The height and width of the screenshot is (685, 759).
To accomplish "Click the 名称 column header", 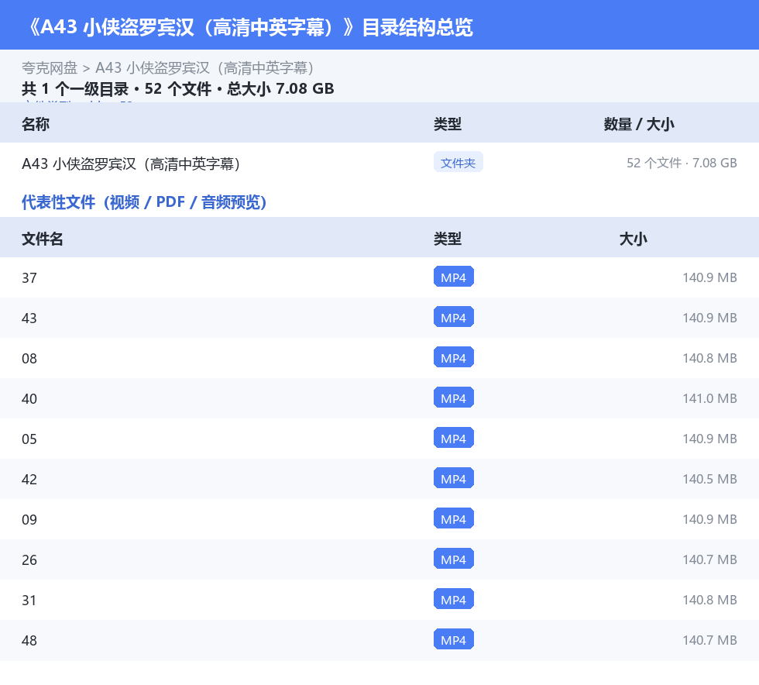I will pos(36,124).
